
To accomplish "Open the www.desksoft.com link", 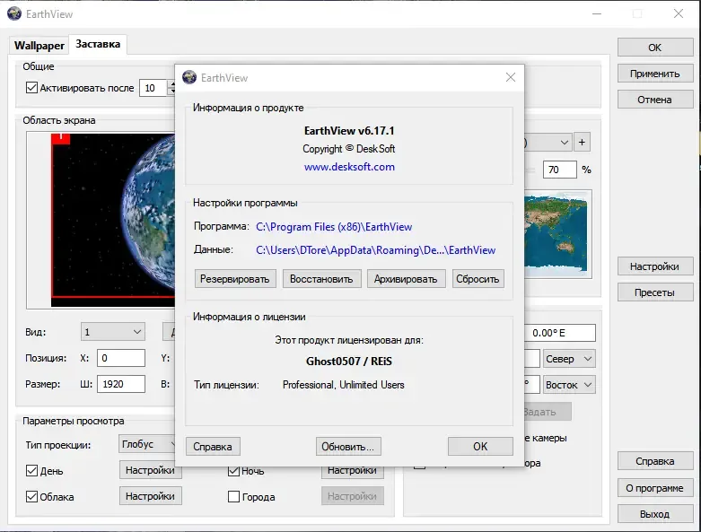I will (x=349, y=167).
